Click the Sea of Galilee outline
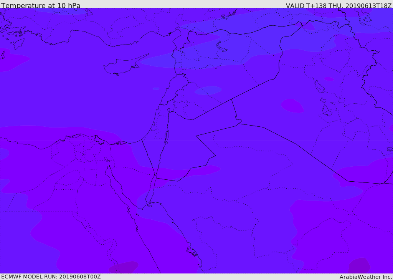This screenshot has height=280, width=393. pyautogui.click(x=168, y=110)
